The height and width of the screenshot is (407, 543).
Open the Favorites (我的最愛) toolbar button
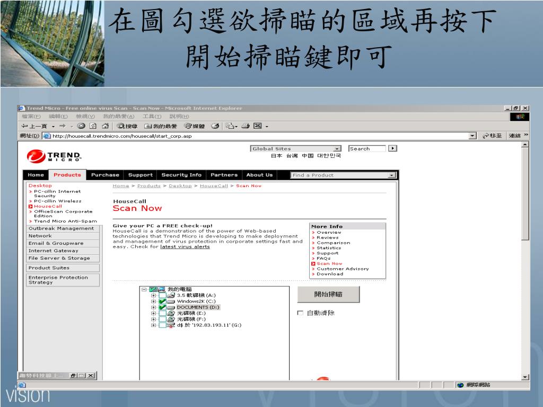(x=160, y=126)
